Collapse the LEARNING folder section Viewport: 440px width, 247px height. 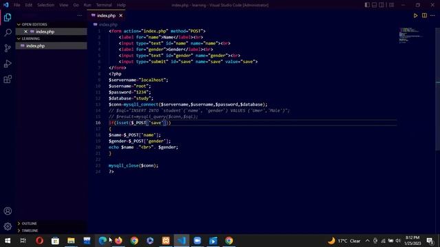[19, 38]
